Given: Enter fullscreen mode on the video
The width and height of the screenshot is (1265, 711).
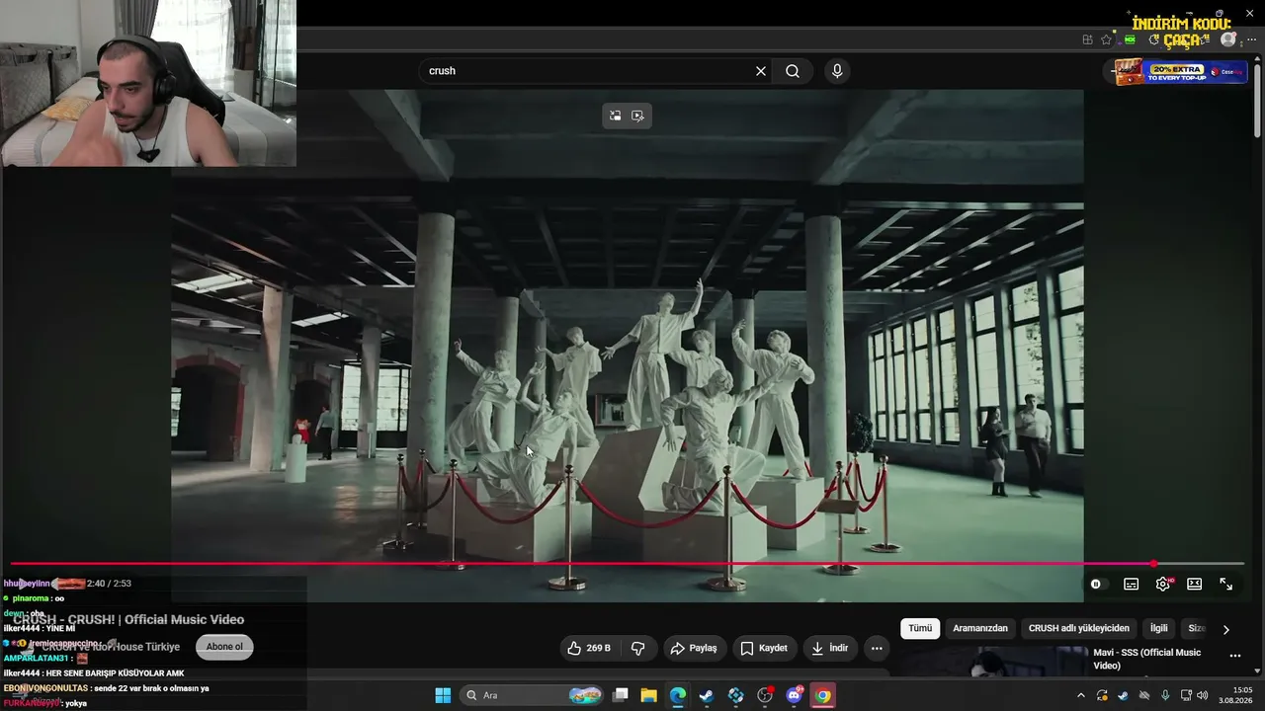Looking at the screenshot, I should [1226, 584].
